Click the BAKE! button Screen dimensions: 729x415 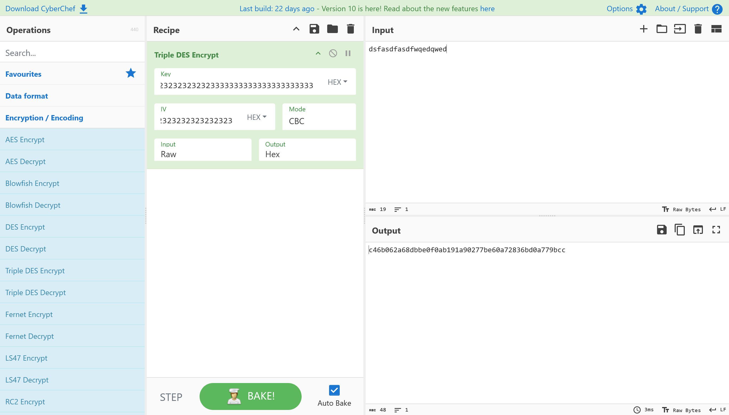[x=250, y=396]
